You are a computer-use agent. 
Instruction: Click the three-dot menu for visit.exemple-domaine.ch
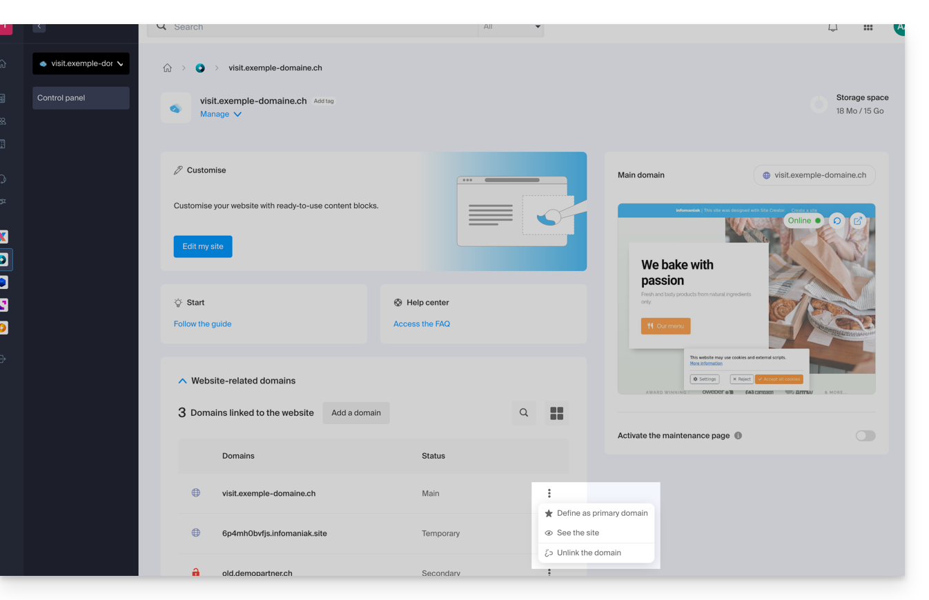(x=549, y=493)
